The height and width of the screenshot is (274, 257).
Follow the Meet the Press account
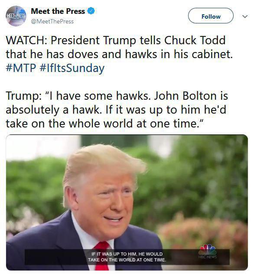coord(211,16)
